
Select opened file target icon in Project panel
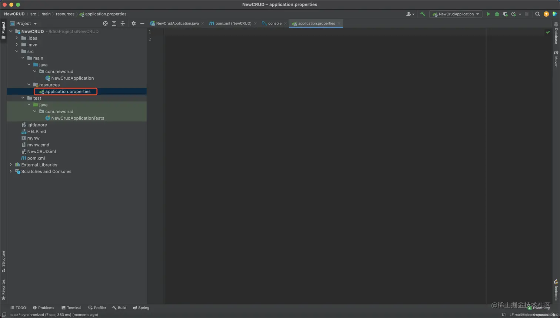click(105, 23)
